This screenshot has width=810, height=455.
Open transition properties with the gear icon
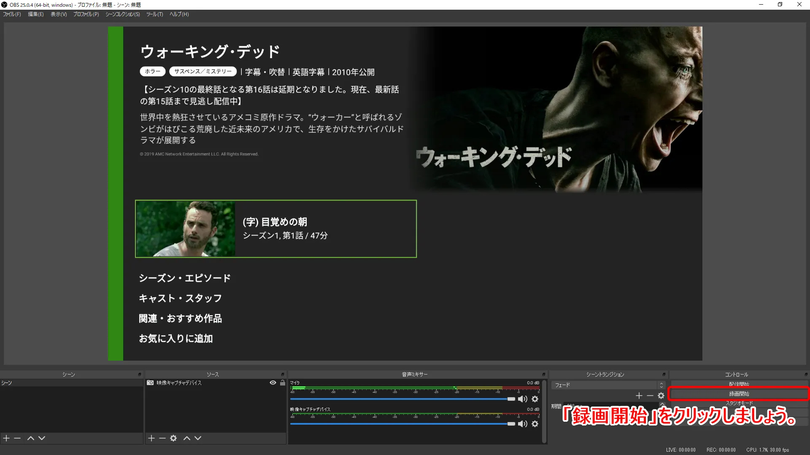661,396
